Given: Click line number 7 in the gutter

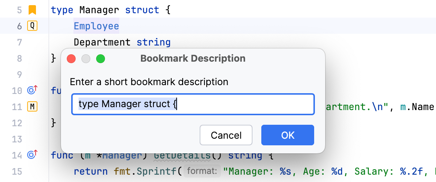Looking at the screenshot, I should [x=19, y=42].
